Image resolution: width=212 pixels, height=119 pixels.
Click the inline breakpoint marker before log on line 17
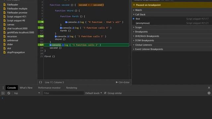63,45
